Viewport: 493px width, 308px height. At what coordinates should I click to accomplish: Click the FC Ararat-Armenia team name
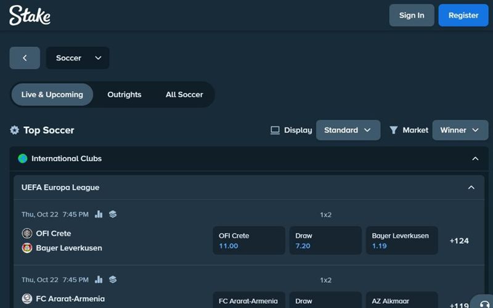coord(70,299)
